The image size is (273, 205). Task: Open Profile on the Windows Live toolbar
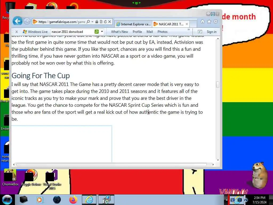137,32
